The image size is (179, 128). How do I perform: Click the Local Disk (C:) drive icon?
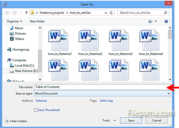point(12,65)
